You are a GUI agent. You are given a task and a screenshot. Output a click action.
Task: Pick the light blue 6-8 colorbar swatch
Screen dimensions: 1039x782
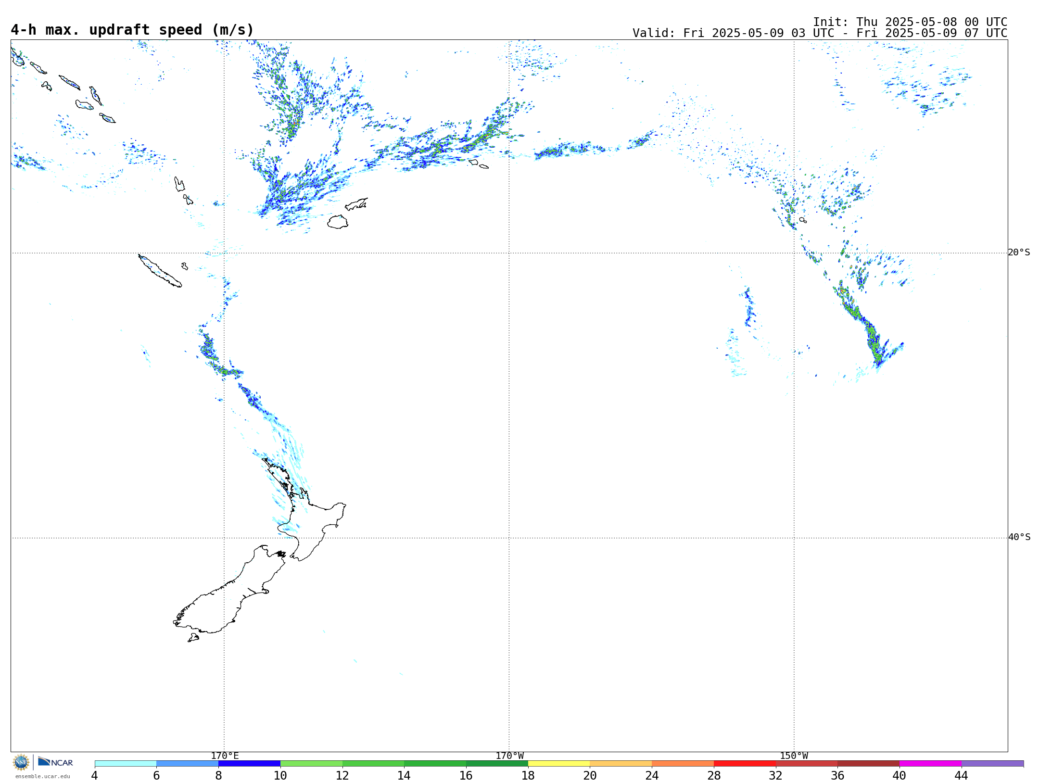pyautogui.click(x=188, y=764)
